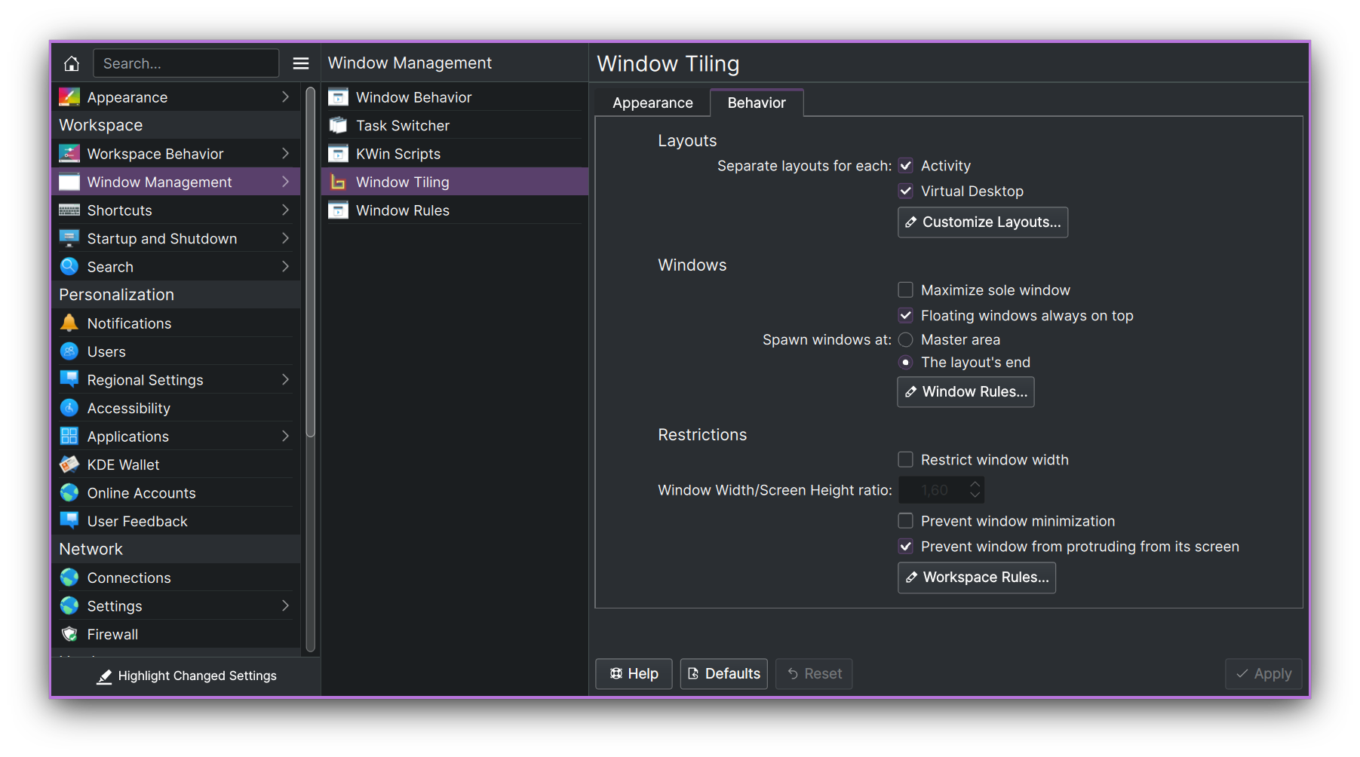
Task: Enable Maximize sole window
Action: (906, 290)
